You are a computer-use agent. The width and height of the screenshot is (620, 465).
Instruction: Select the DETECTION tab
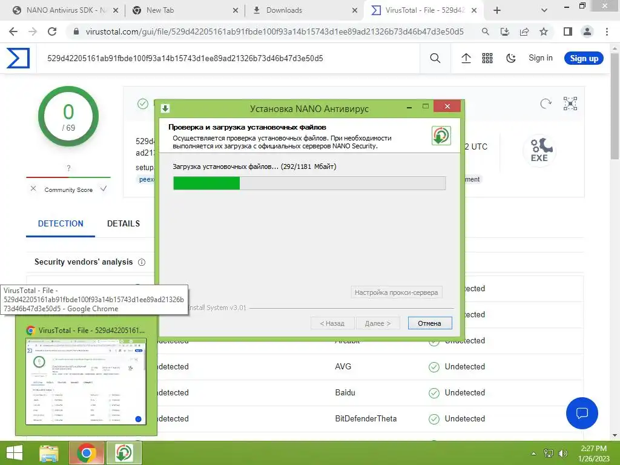[61, 224]
